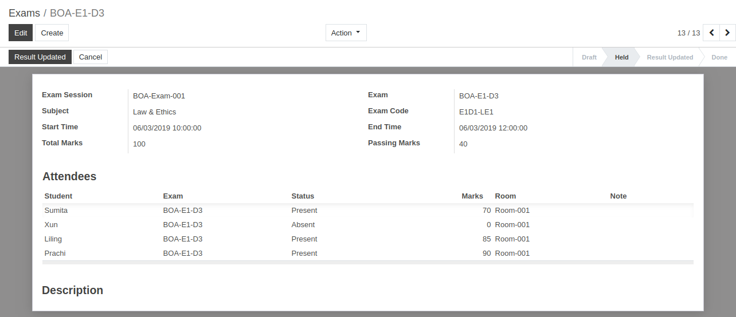
Task: Click the Create button
Action: click(52, 33)
